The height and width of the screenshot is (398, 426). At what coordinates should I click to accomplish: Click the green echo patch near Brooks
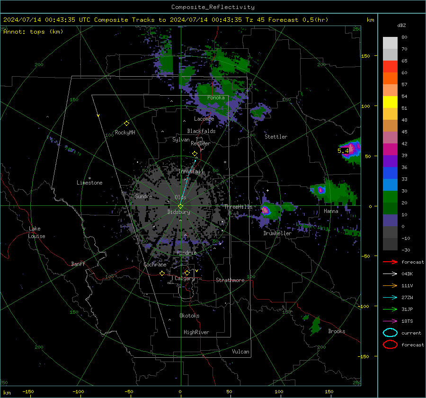pyautogui.click(x=315, y=326)
